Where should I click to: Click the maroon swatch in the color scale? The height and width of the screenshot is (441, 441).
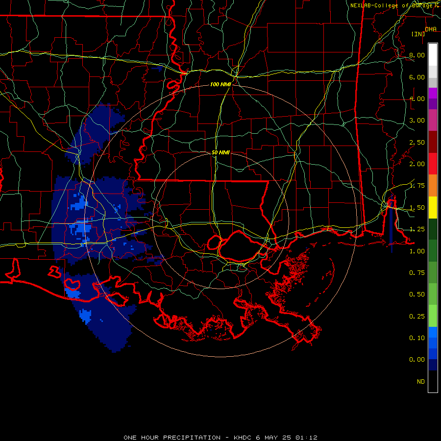click(x=433, y=142)
